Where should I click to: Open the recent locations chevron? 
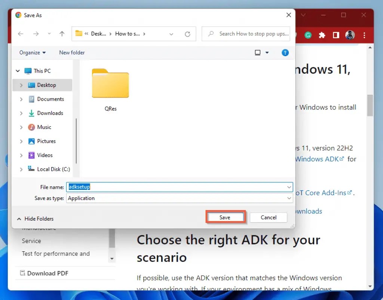49,34
